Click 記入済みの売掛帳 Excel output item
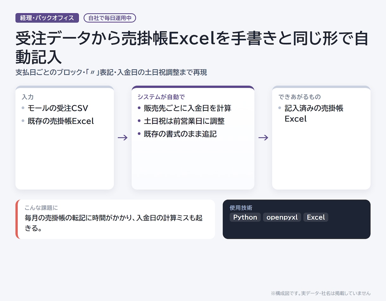The width and height of the screenshot is (386, 301). tap(314, 114)
